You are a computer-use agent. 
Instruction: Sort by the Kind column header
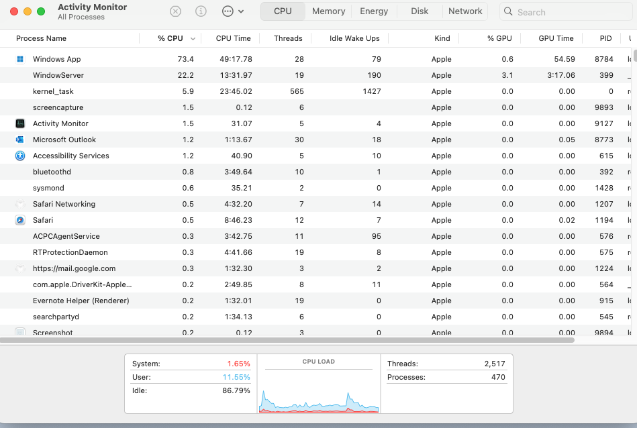442,38
